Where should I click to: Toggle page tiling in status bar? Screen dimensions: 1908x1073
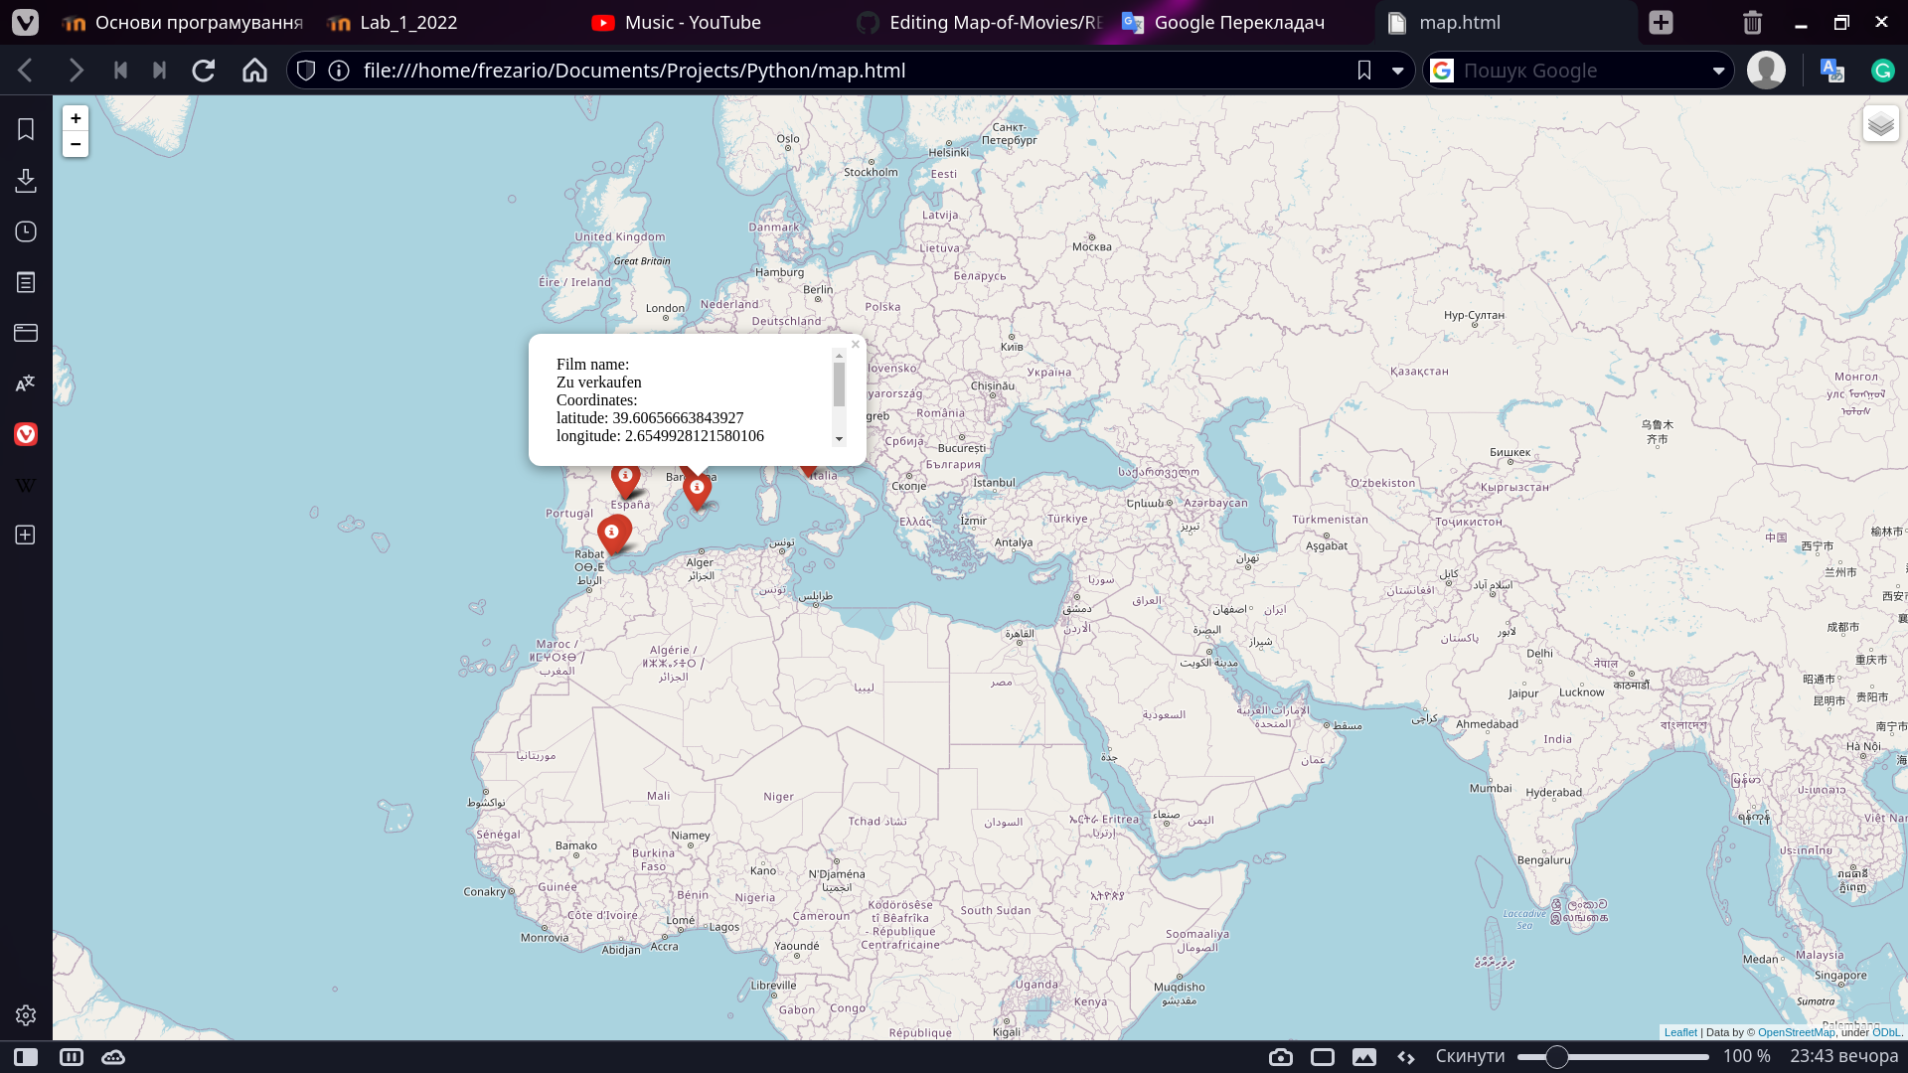tap(71, 1056)
